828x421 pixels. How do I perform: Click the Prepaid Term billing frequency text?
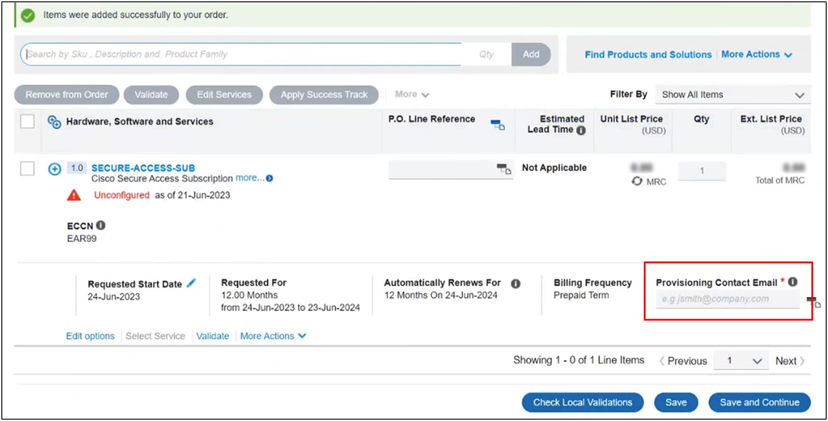(x=581, y=295)
